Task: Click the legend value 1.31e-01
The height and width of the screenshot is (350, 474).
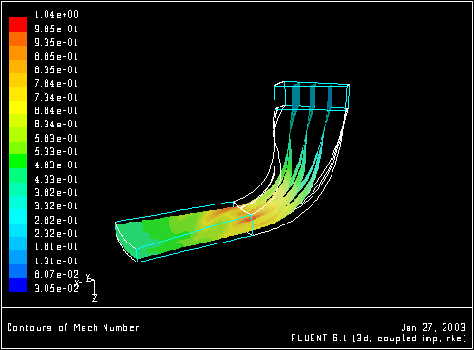Action: [56, 261]
